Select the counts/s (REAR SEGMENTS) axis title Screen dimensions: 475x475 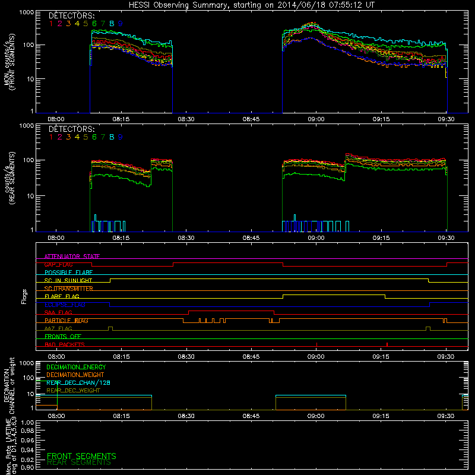[9, 179]
